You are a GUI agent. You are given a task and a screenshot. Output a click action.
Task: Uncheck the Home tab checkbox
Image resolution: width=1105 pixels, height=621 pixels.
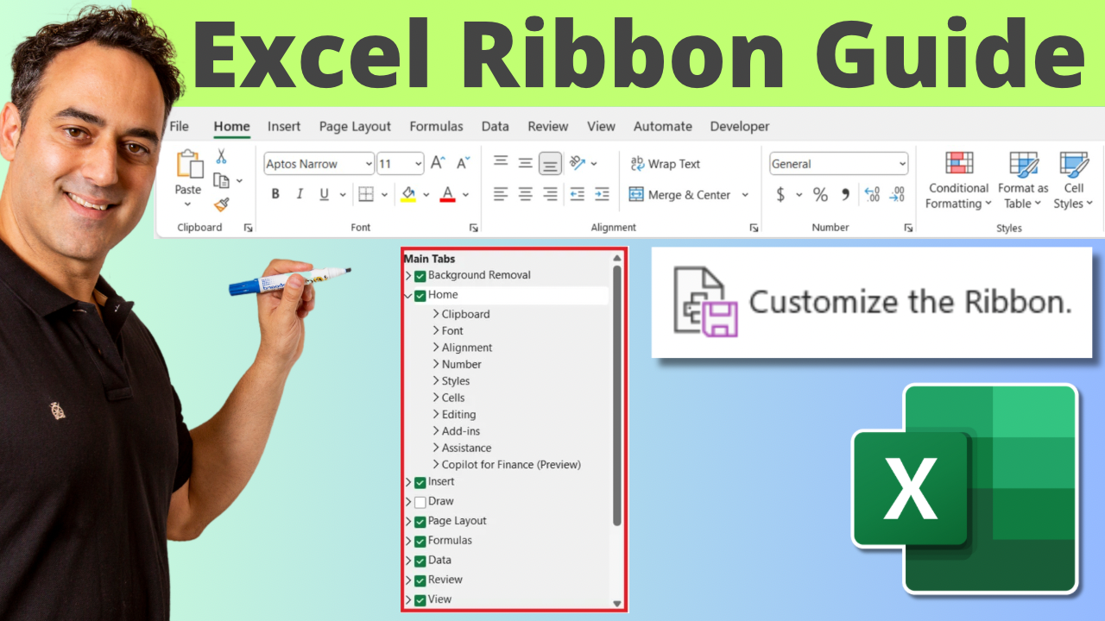(420, 296)
